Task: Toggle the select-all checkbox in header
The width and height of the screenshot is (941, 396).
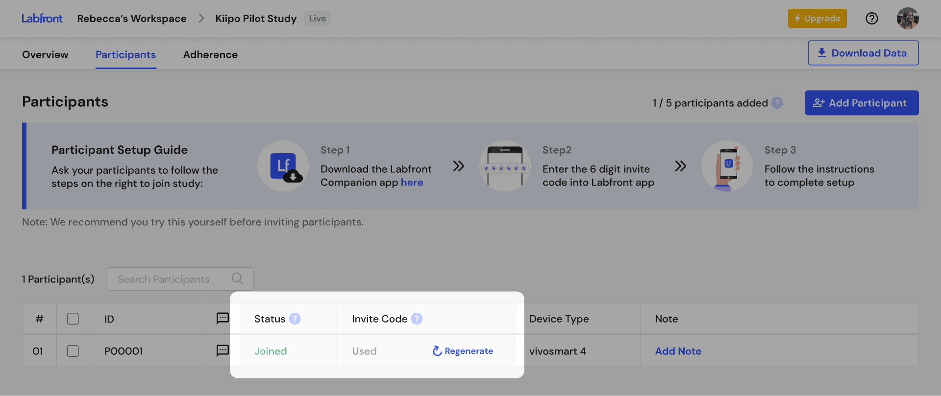Action: point(73,319)
